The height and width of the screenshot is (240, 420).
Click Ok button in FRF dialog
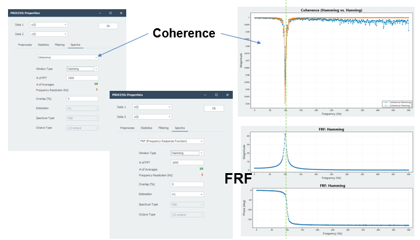pos(214,109)
